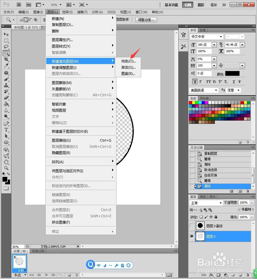
Task: Switch to the 绘画 workspace
Action: coord(188,5)
